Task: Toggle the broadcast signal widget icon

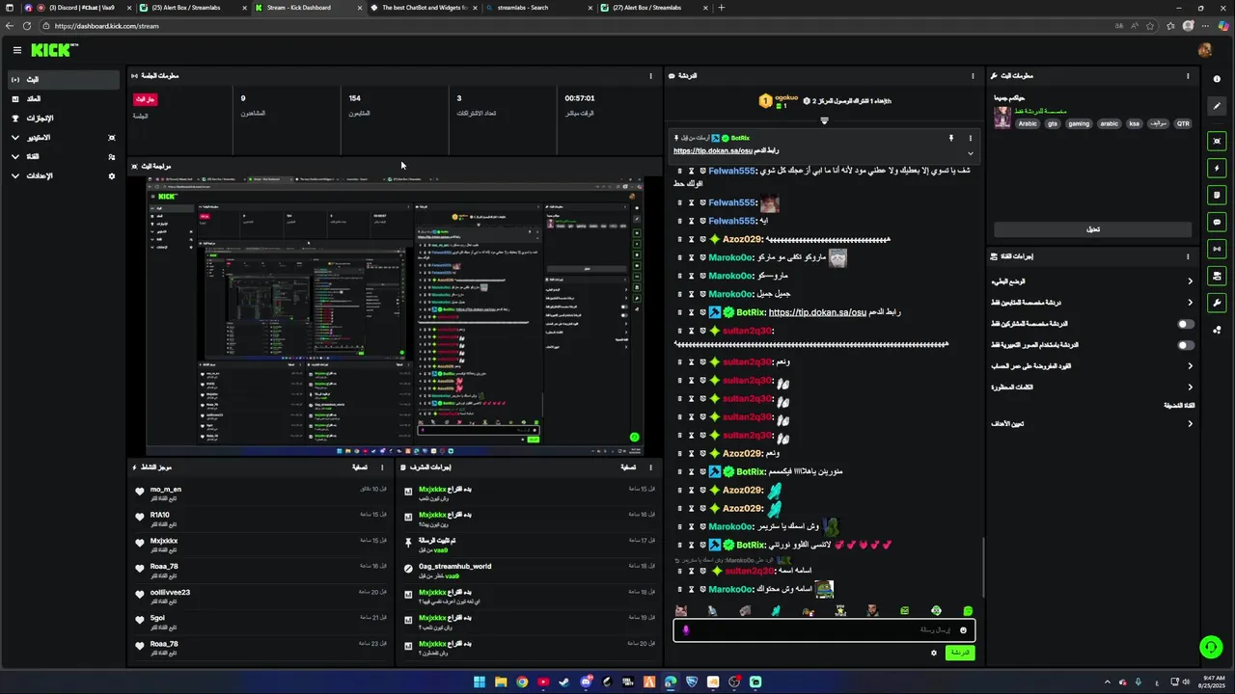Action: (1217, 249)
